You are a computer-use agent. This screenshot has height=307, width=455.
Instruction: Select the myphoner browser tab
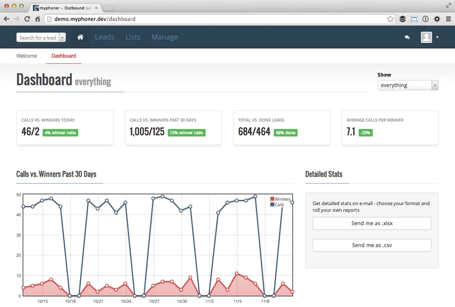pos(65,8)
